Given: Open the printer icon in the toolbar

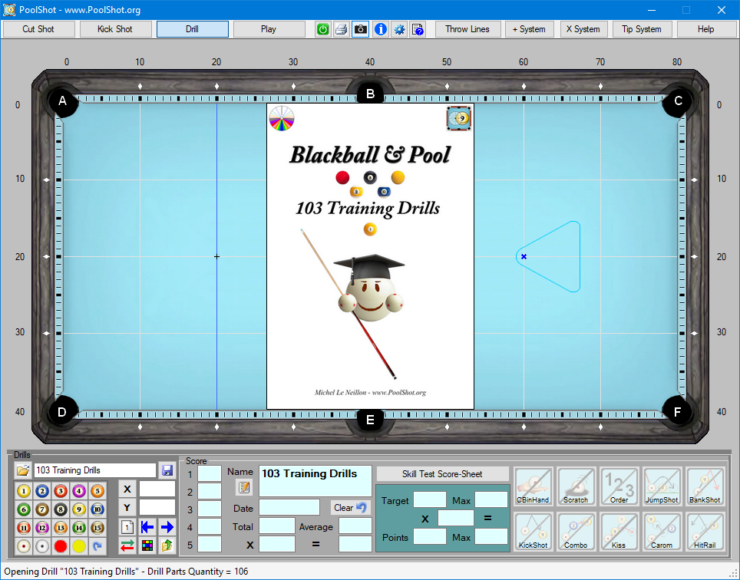Looking at the screenshot, I should pyautogui.click(x=342, y=29).
